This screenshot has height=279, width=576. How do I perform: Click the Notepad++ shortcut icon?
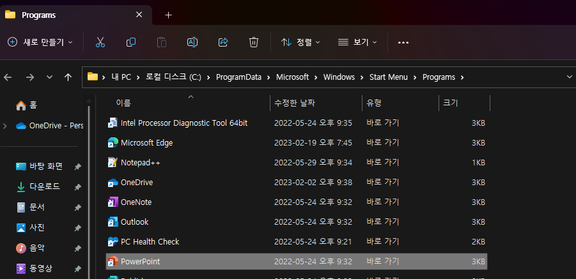coord(113,162)
